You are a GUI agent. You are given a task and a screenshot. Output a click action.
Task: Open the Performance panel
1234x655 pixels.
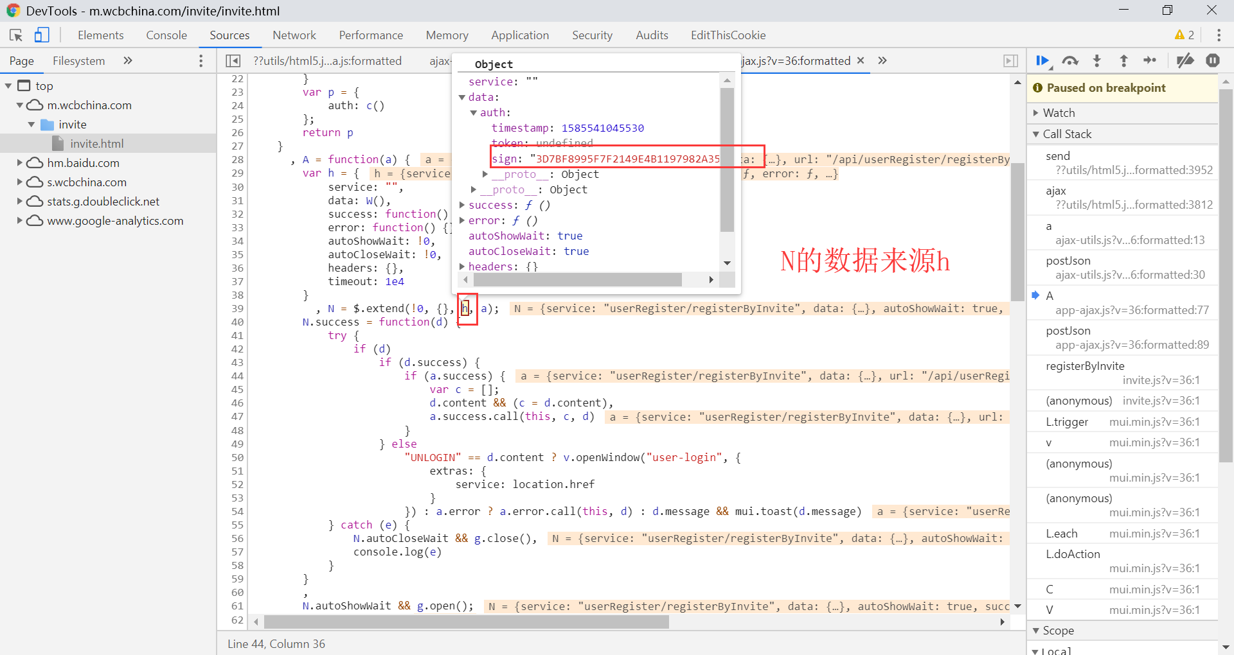tap(371, 35)
